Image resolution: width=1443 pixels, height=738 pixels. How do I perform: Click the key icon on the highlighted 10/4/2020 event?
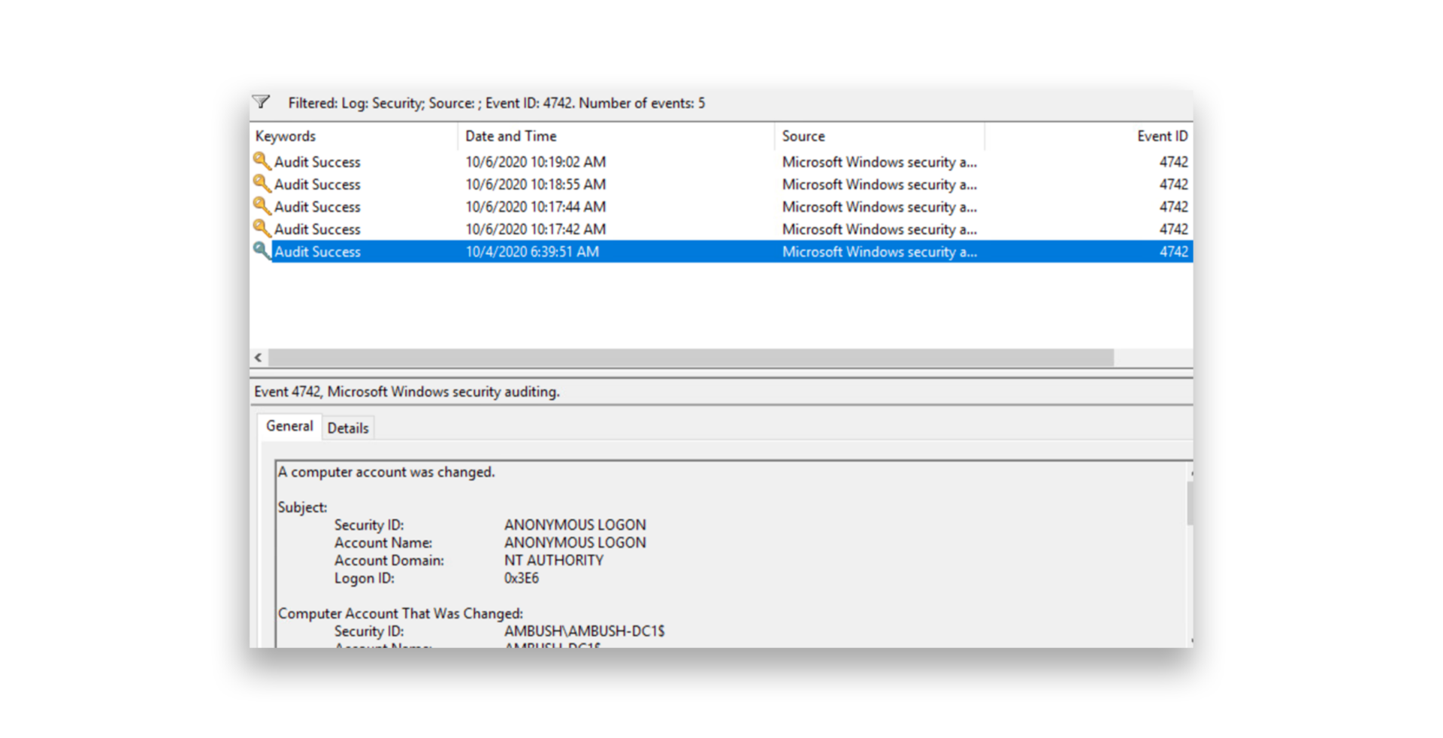click(262, 251)
